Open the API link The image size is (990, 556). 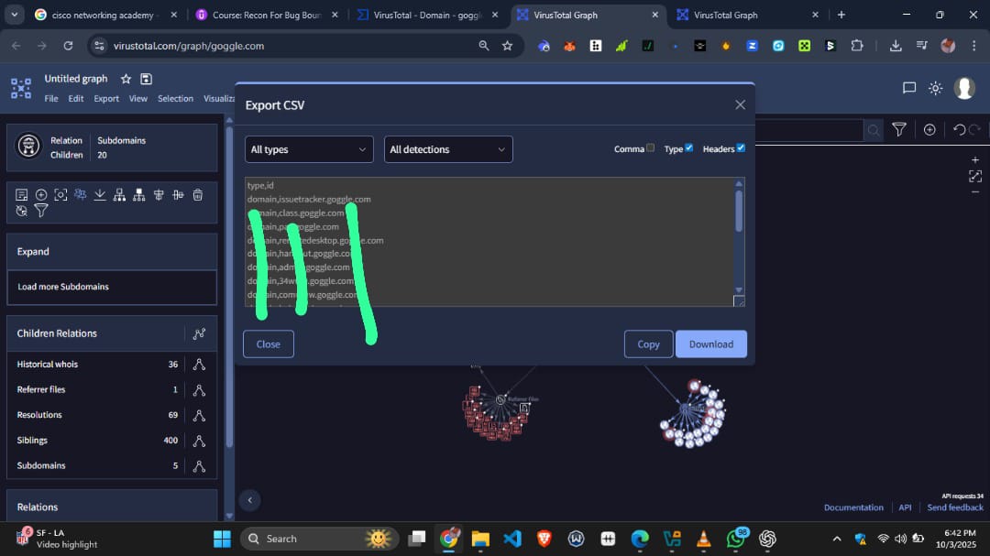click(905, 507)
